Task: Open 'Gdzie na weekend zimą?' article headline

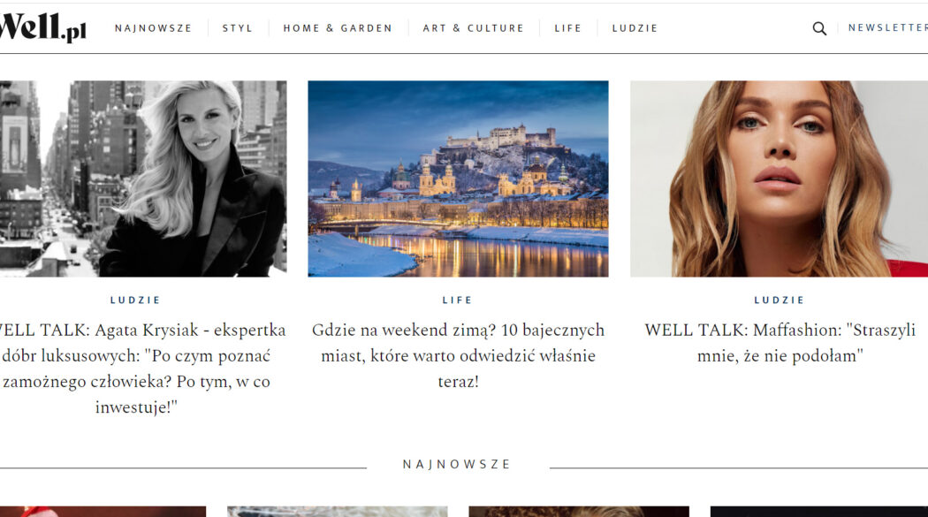Action: [458, 355]
